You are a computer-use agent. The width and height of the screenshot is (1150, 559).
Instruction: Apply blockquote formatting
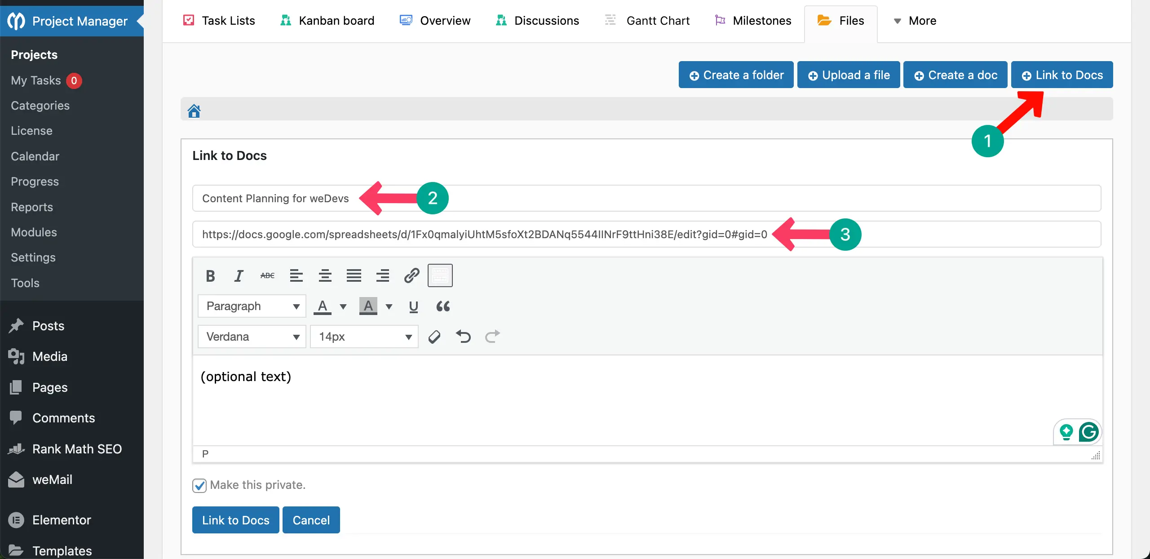(x=442, y=306)
